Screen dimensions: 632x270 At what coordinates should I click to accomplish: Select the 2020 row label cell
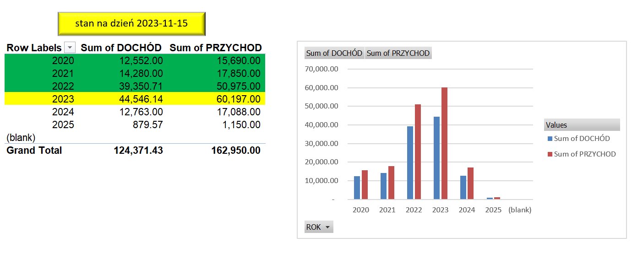pos(63,60)
